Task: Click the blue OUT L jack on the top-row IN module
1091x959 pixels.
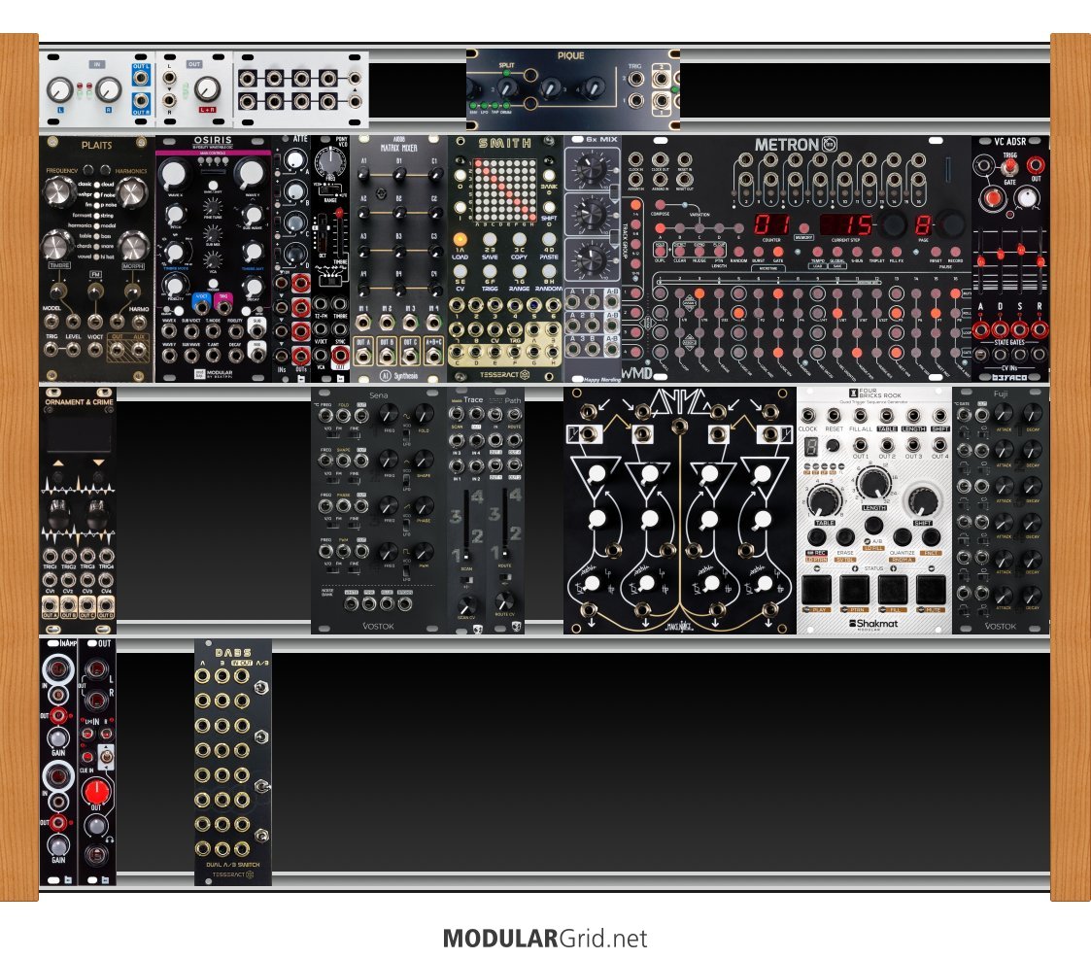Action: 141,78
